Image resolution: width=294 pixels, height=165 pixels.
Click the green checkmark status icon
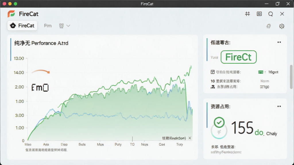coord(219,122)
